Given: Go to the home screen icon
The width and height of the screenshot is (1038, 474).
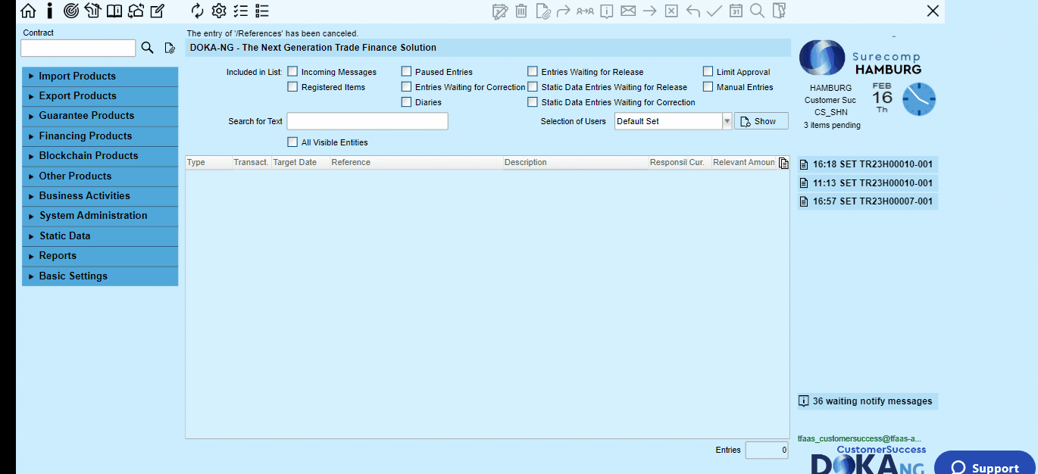Looking at the screenshot, I should (28, 11).
